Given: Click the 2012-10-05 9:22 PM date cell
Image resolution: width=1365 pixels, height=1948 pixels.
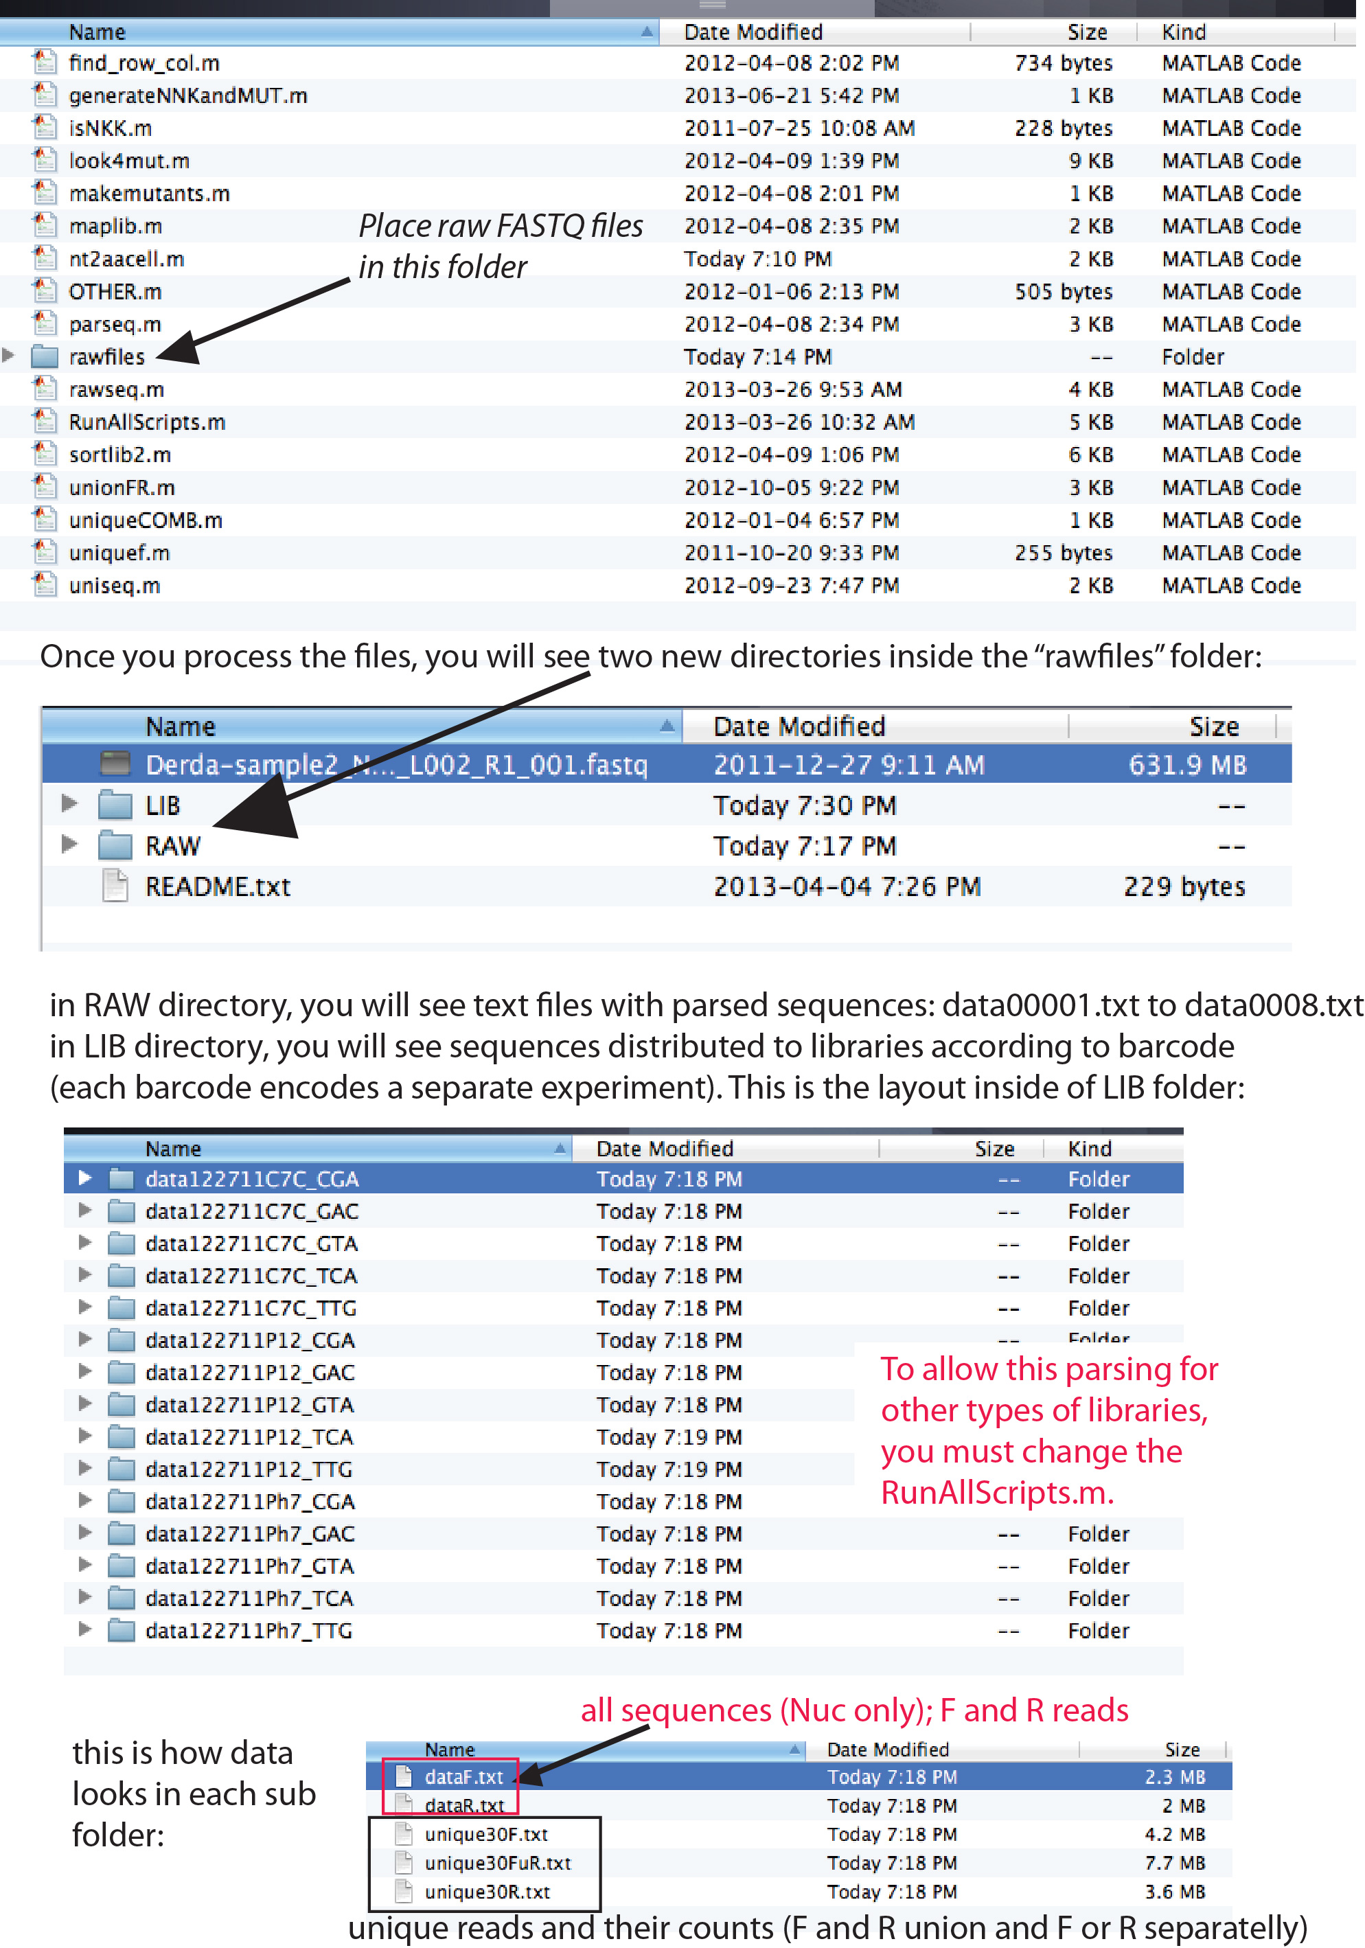Looking at the screenshot, I should tap(792, 487).
